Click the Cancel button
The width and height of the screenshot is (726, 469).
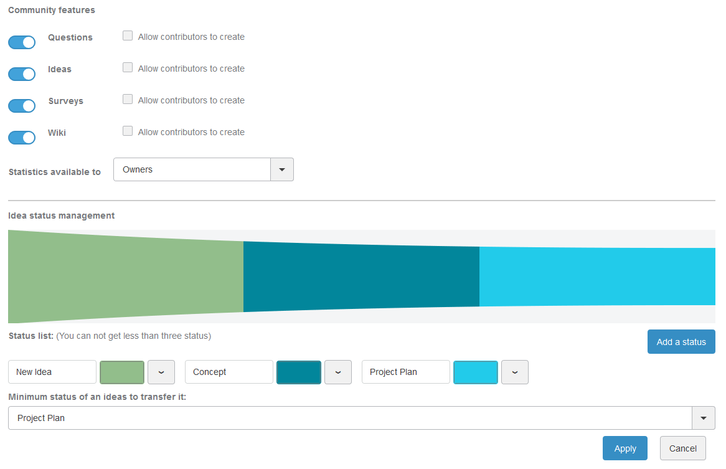pyautogui.click(x=682, y=448)
